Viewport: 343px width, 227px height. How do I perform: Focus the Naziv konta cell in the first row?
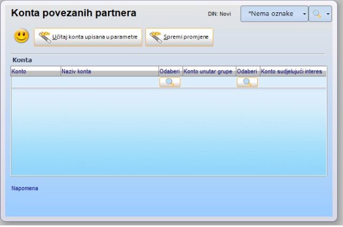[x=109, y=82]
